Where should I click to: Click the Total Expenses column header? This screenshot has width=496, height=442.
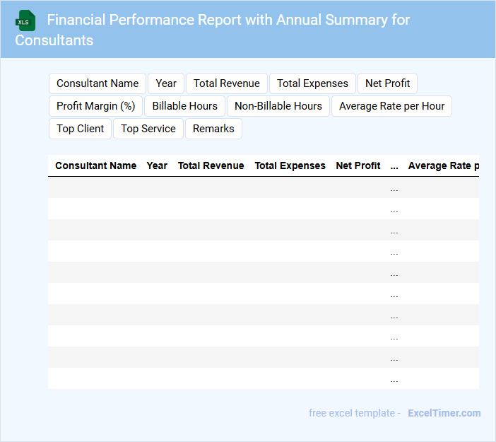pos(290,165)
